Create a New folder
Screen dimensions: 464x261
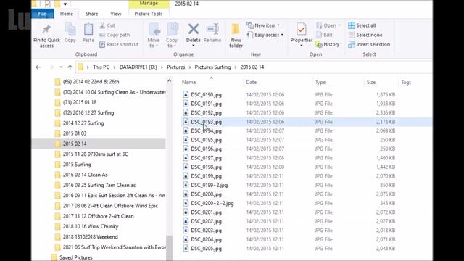tap(236, 36)
